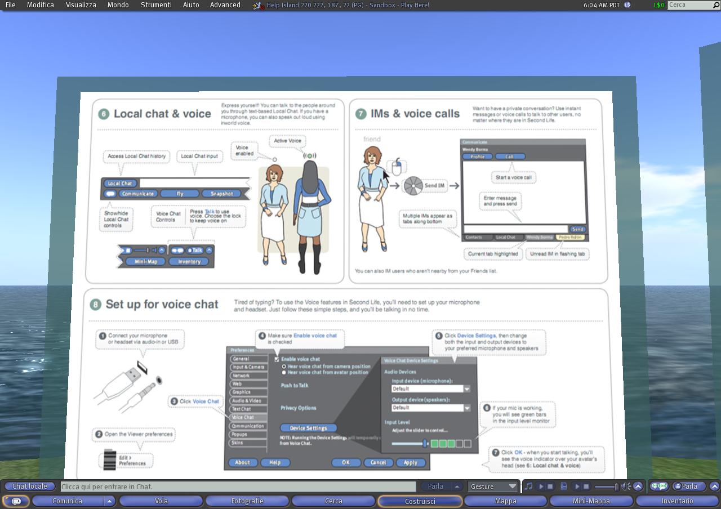The width and height of the screenshot is (721, 509).
Task: Click the voice chat bubbles icon
Action: (x=658, y=486)
